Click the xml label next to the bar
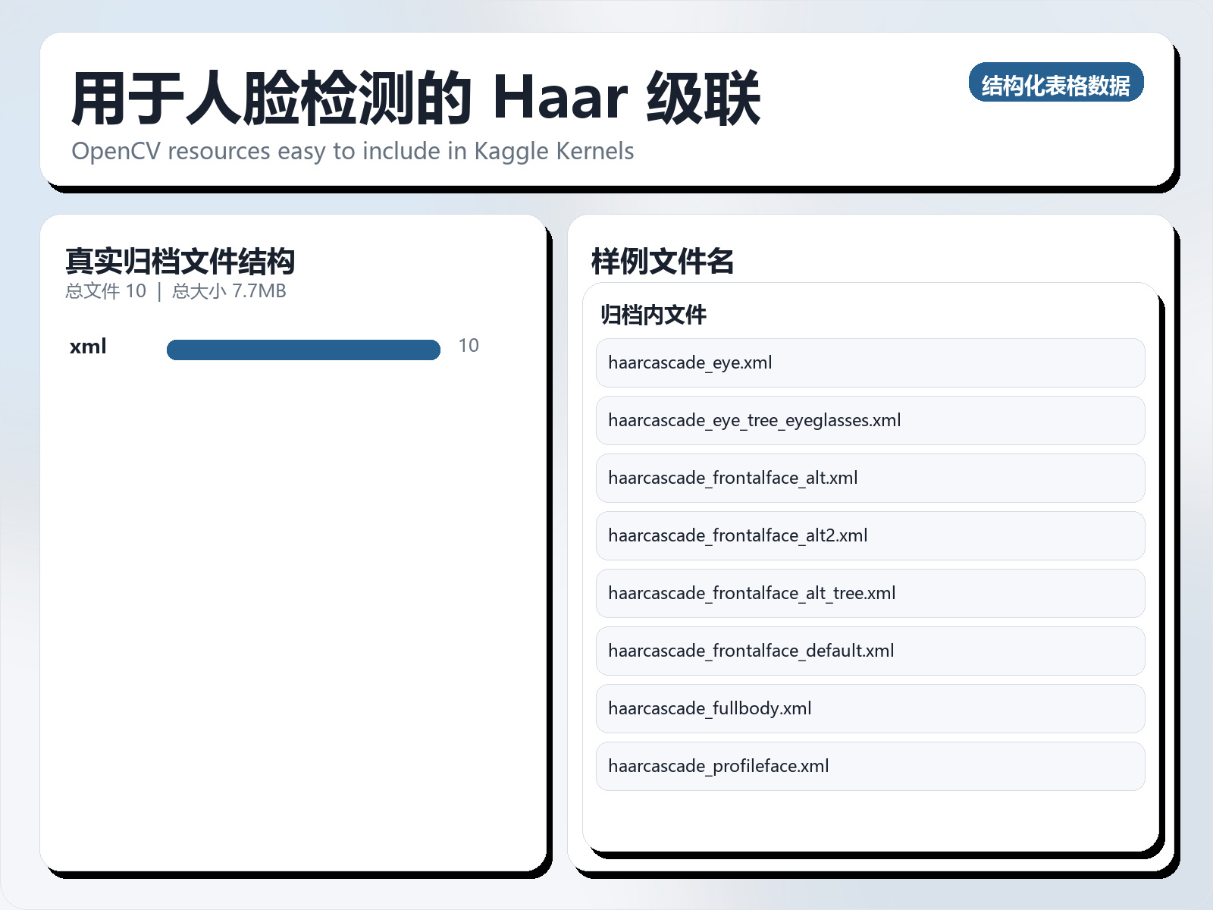Screen dimensions: 1213x910 (x=87, y=347)
